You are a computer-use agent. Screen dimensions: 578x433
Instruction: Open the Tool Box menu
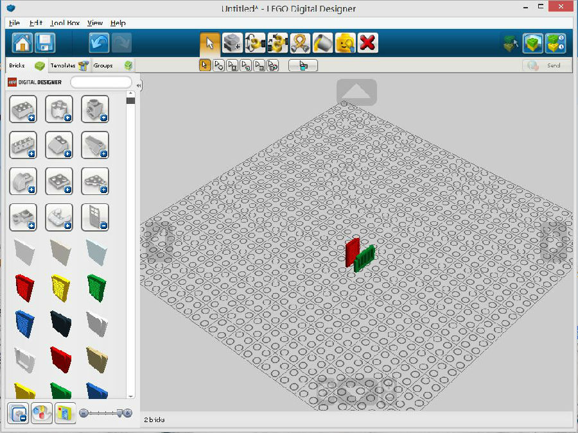(x=64, y=23)
